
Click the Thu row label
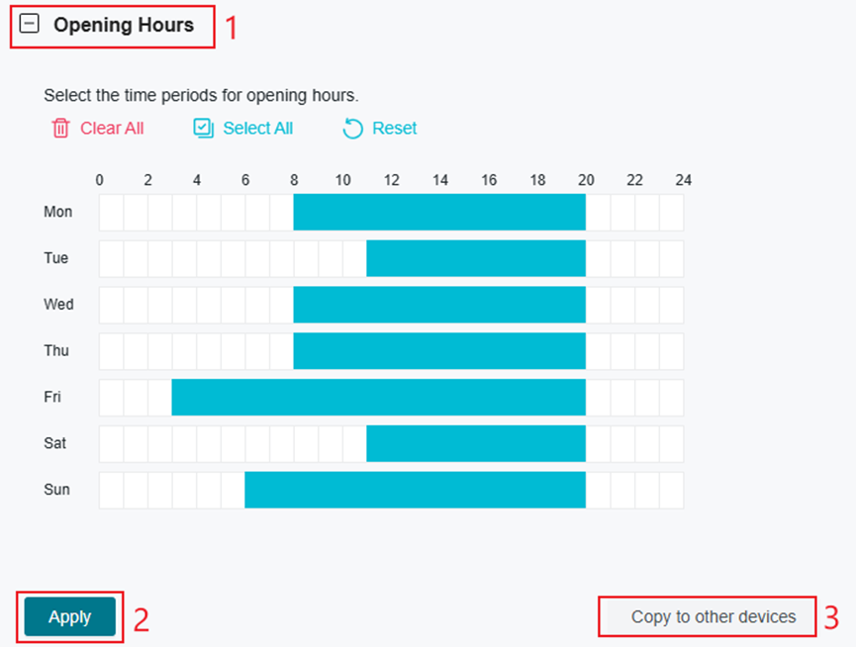coord(55,350)
